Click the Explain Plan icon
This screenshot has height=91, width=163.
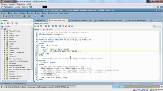pos(41,26)
